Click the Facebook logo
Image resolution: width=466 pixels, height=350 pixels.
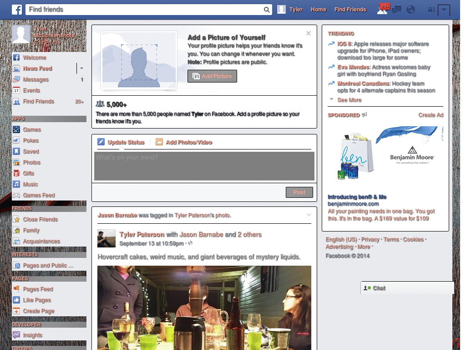tap(17, 9)
